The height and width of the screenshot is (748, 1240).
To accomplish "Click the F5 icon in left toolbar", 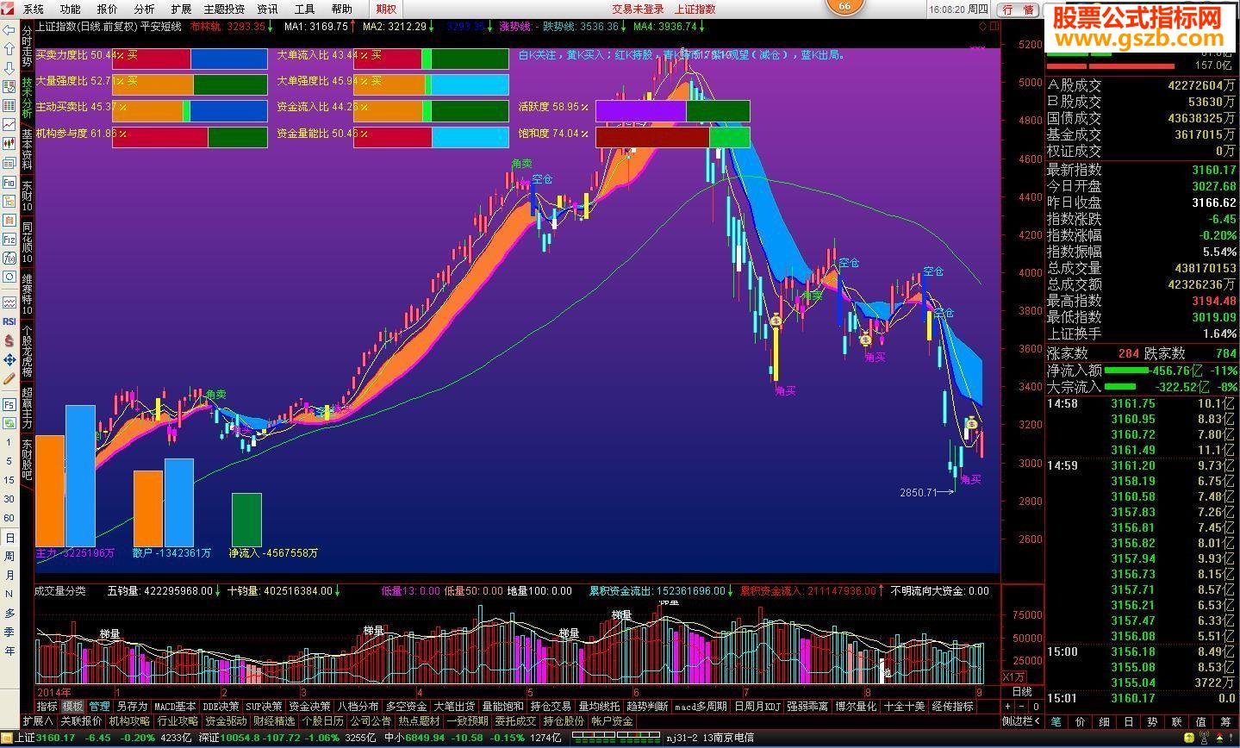I will 9,404.
